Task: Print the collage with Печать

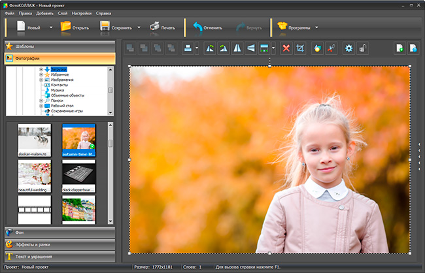Action: click(x=162, y=27)
